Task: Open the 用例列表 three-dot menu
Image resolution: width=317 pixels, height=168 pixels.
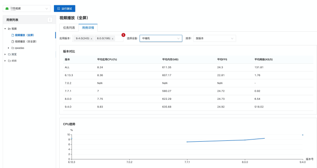Action: (x=50, y=20)
